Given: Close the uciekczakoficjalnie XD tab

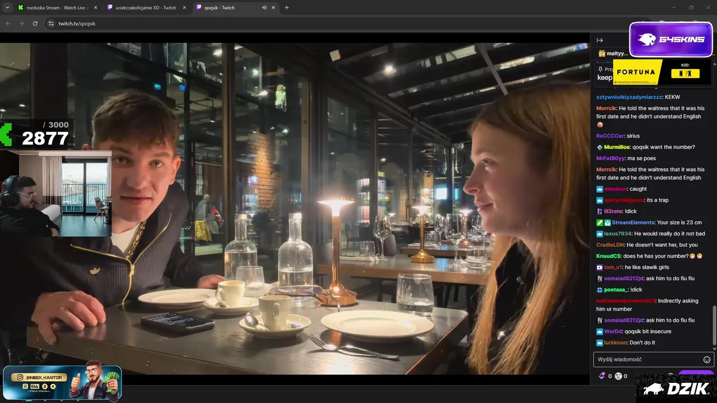Looking at the screenshot, I should pyautogui.click(x=184, y=8).
